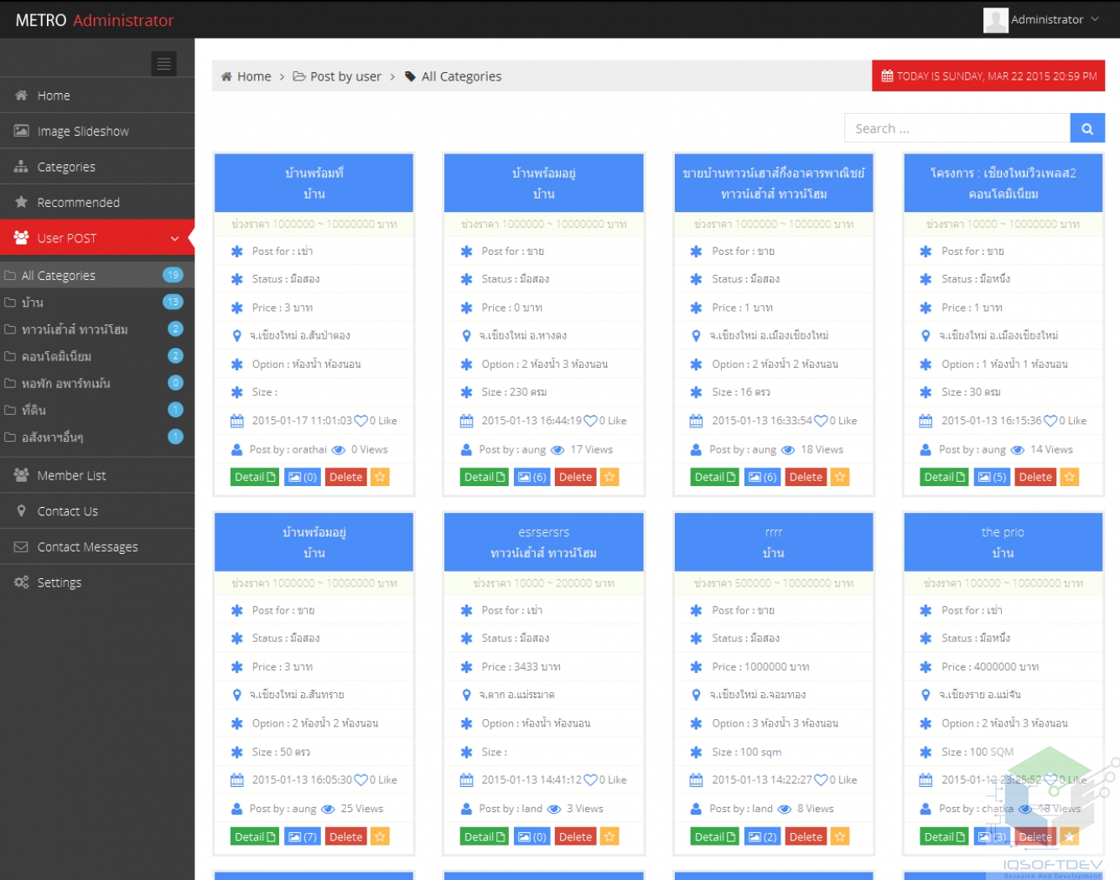Star the post with 25 Views
This screenshot has width=1120, height=880.
pyautogui.click(x=381, y=836)
